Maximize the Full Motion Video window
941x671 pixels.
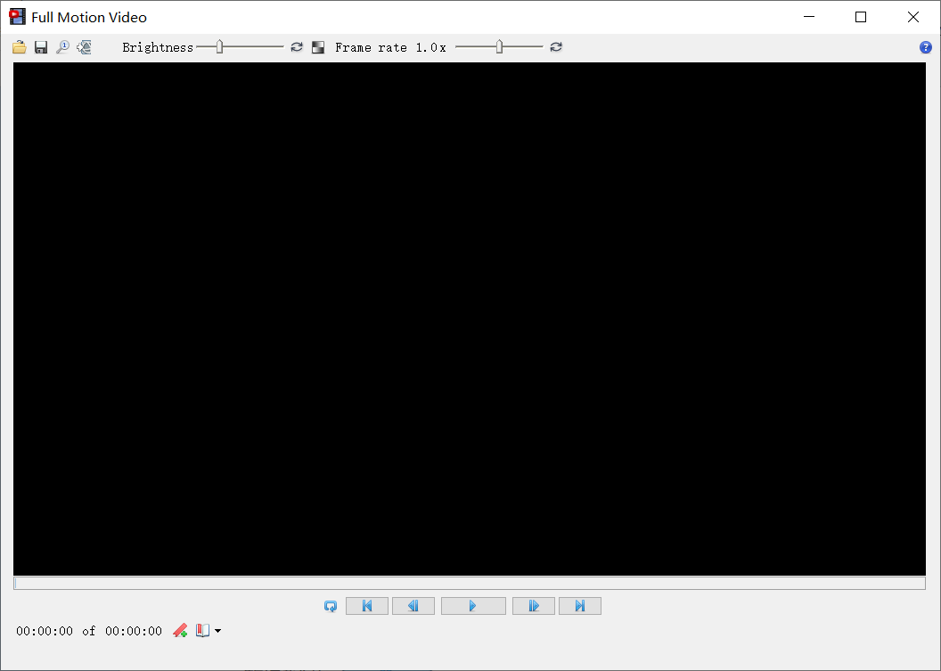click(x=861, y=17)
